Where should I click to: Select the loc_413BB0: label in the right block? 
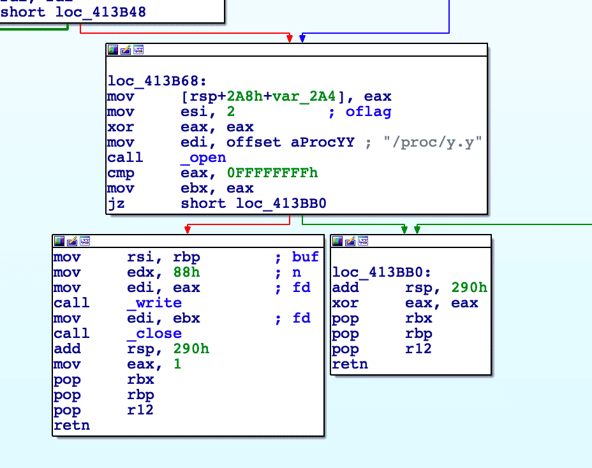click(x=381, y=272)
